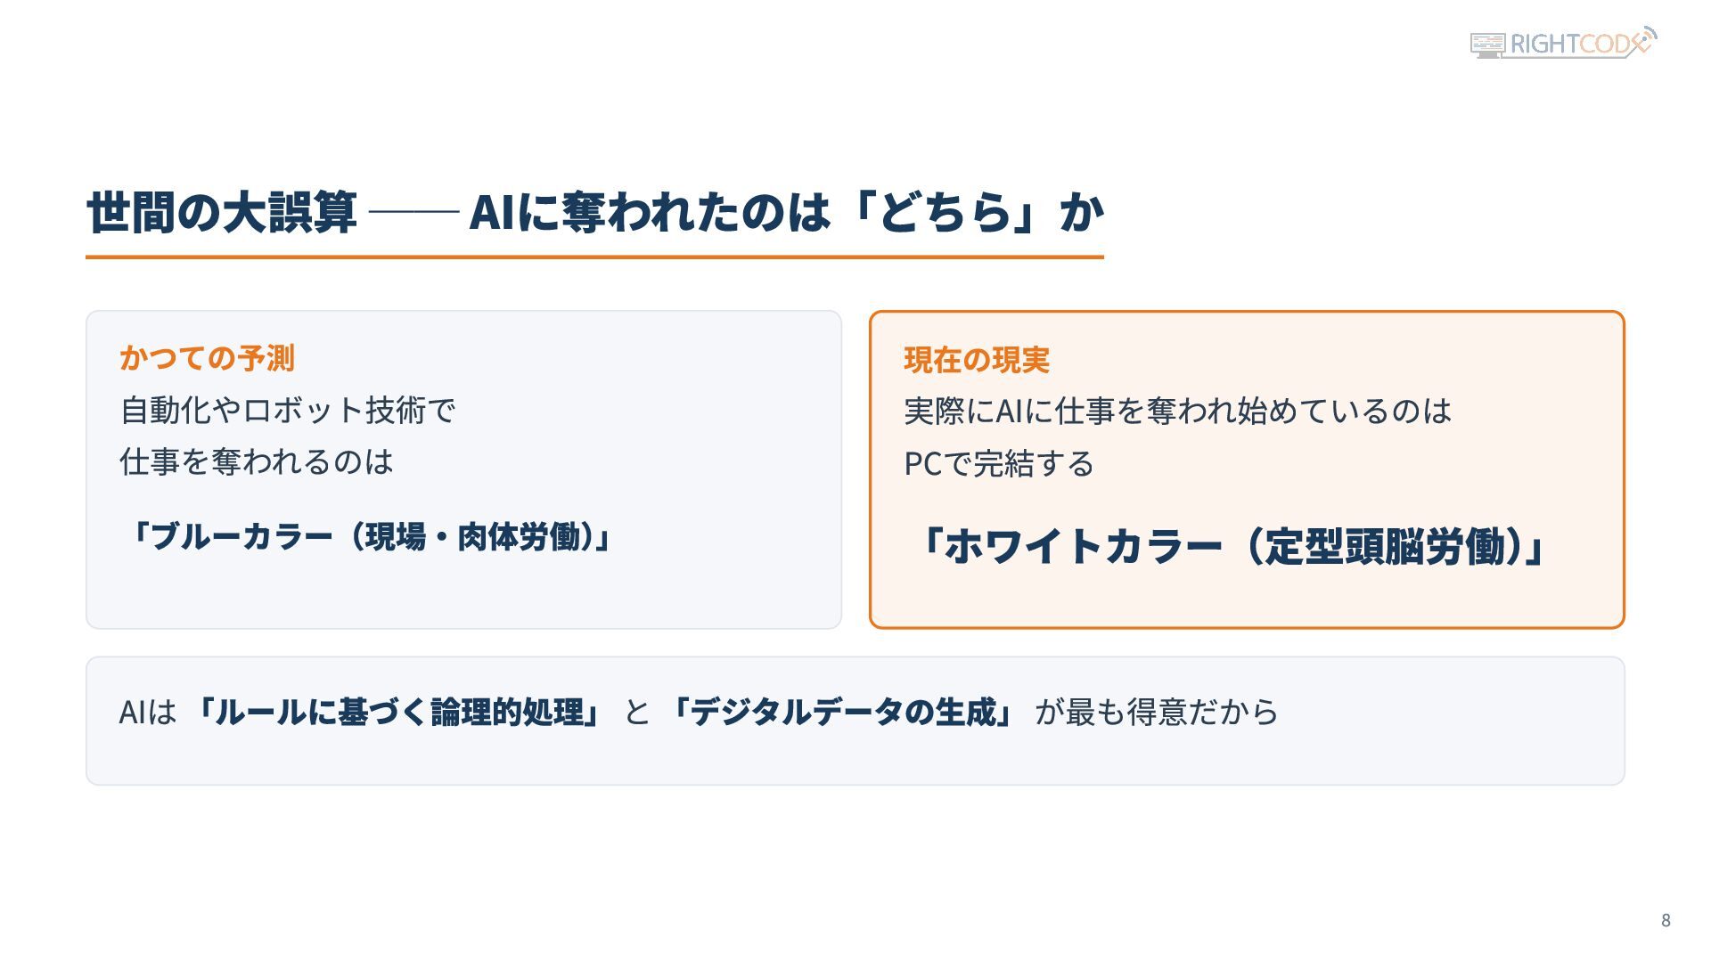The image size is (1711, 962).
Task: Click the かつての予測 heading
Action: (x=207, y=358)
